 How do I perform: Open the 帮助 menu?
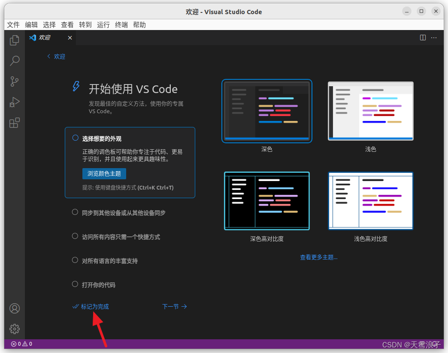139,25
